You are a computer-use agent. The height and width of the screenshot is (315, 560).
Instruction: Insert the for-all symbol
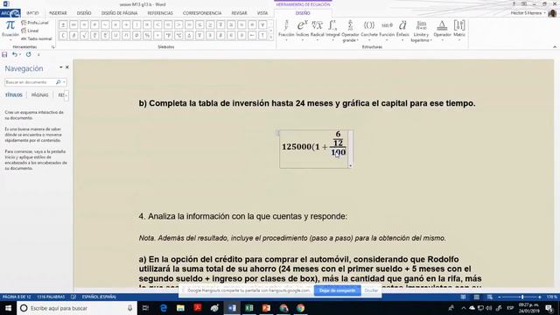tap(262, 24)
